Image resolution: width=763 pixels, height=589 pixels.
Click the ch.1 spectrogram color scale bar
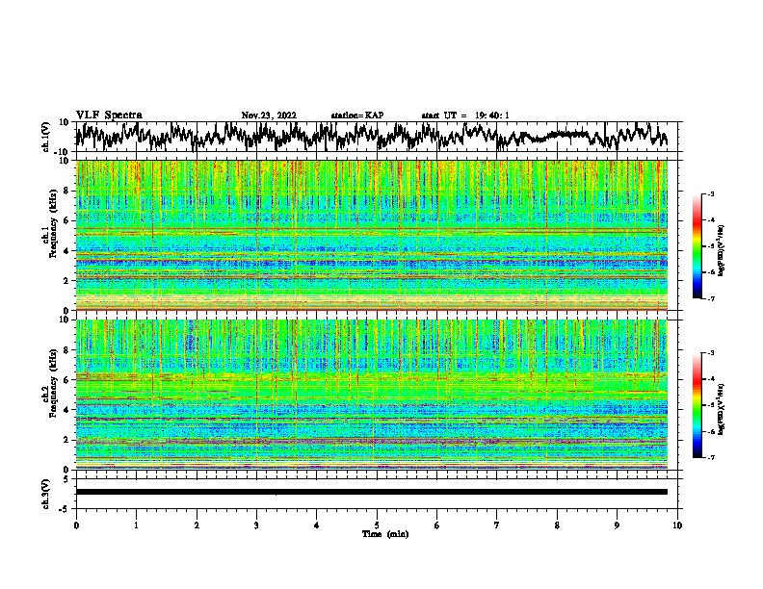[x=697, y=246]
